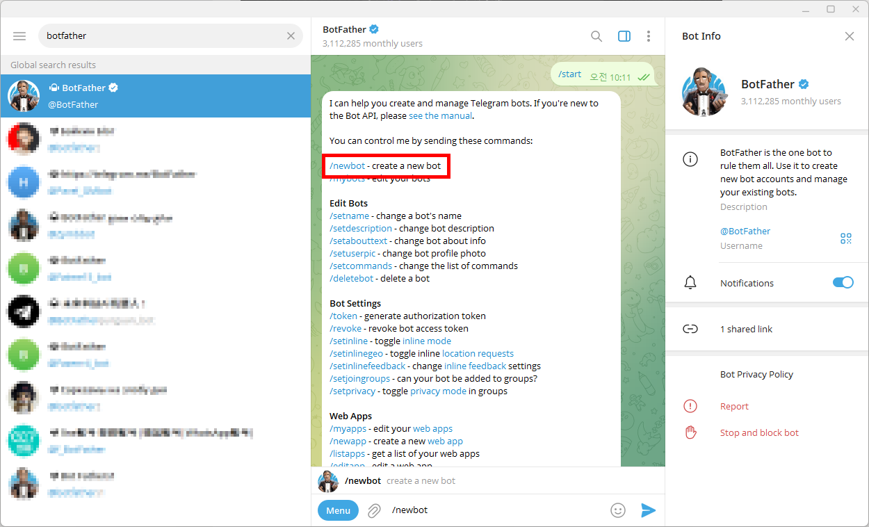Click the bot headset icon before BotFather name
Screen dimensions: 869x527
pyautogui.click(x=54, y=88)
